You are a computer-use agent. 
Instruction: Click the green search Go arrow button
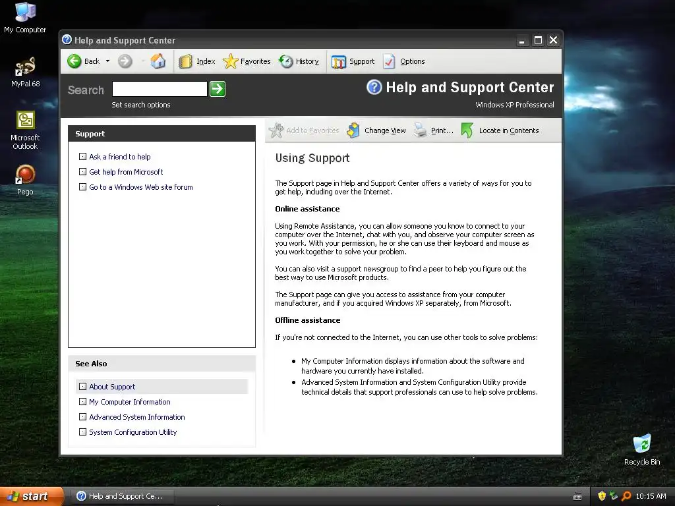click(218, 89)
